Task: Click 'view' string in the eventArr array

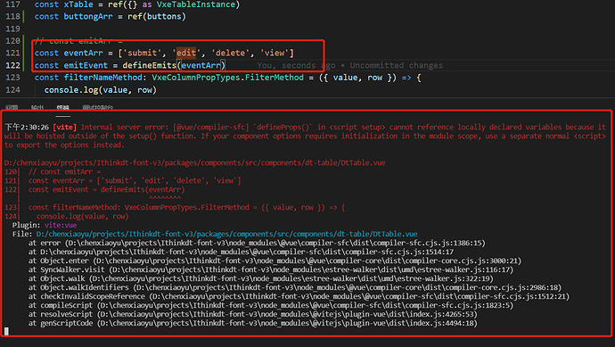Action: [x=275, y=53]
